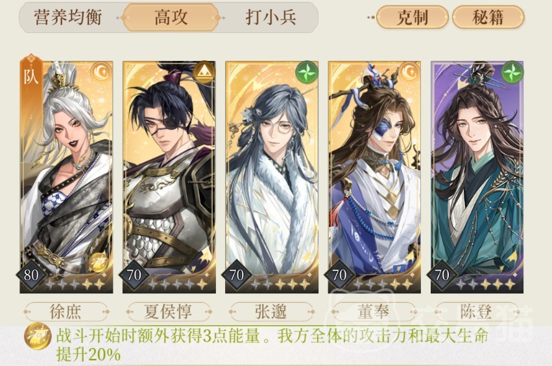Click the gold skill badge on 徐庶 card
Screen dimensions: 552x366
(x=98, y=262)
